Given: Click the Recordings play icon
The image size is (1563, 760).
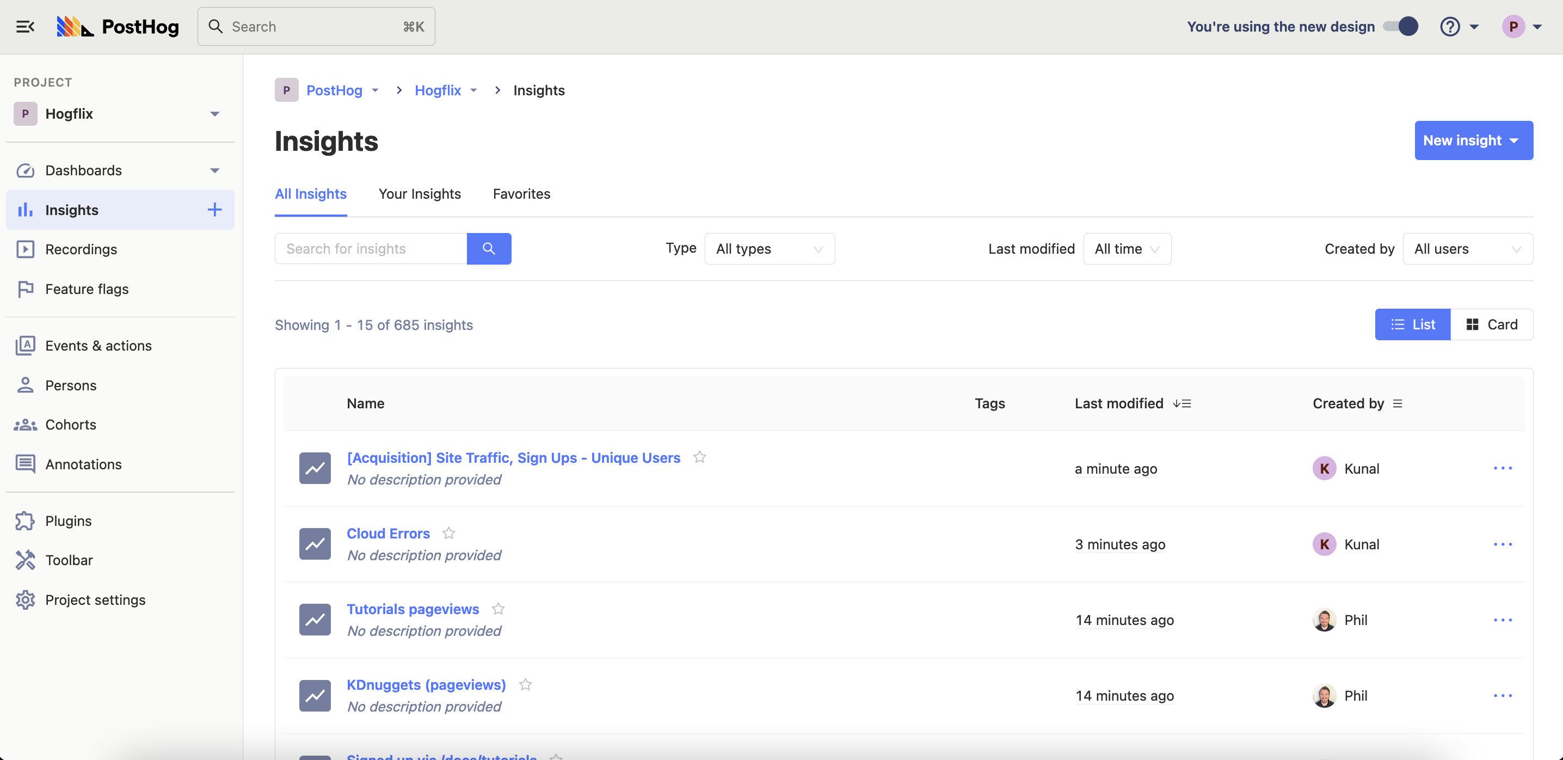Looking at the screenshot, I should 25,249.
